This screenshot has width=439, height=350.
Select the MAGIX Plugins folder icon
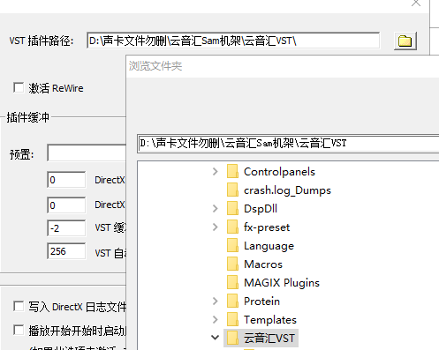coord(232,282)
